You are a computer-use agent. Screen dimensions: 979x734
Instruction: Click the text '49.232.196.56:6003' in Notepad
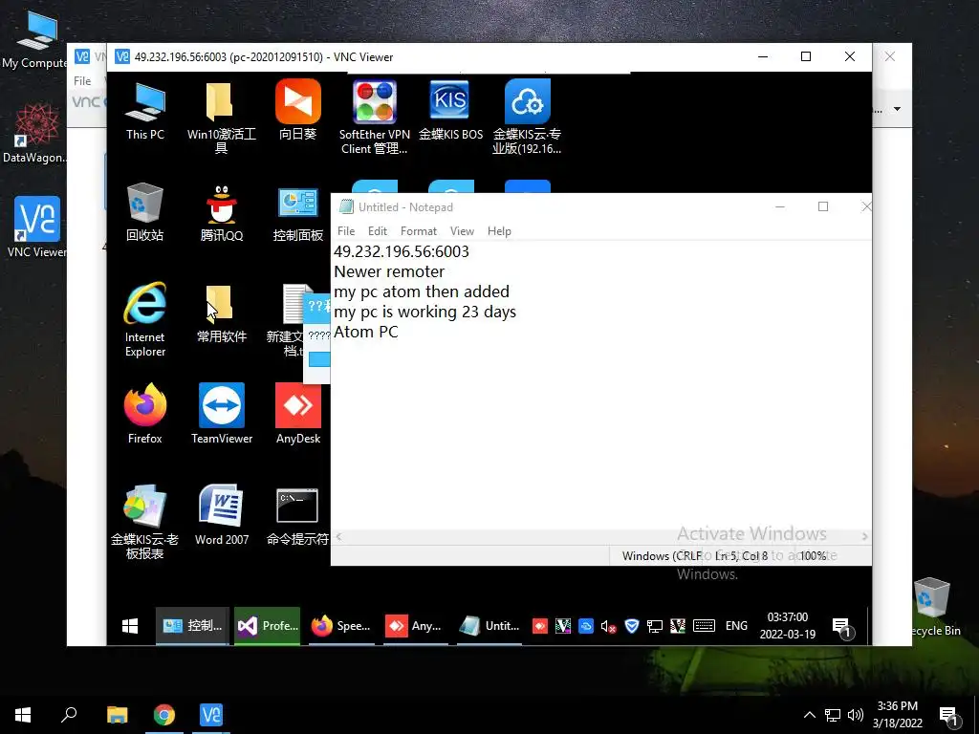pos(402,251)
